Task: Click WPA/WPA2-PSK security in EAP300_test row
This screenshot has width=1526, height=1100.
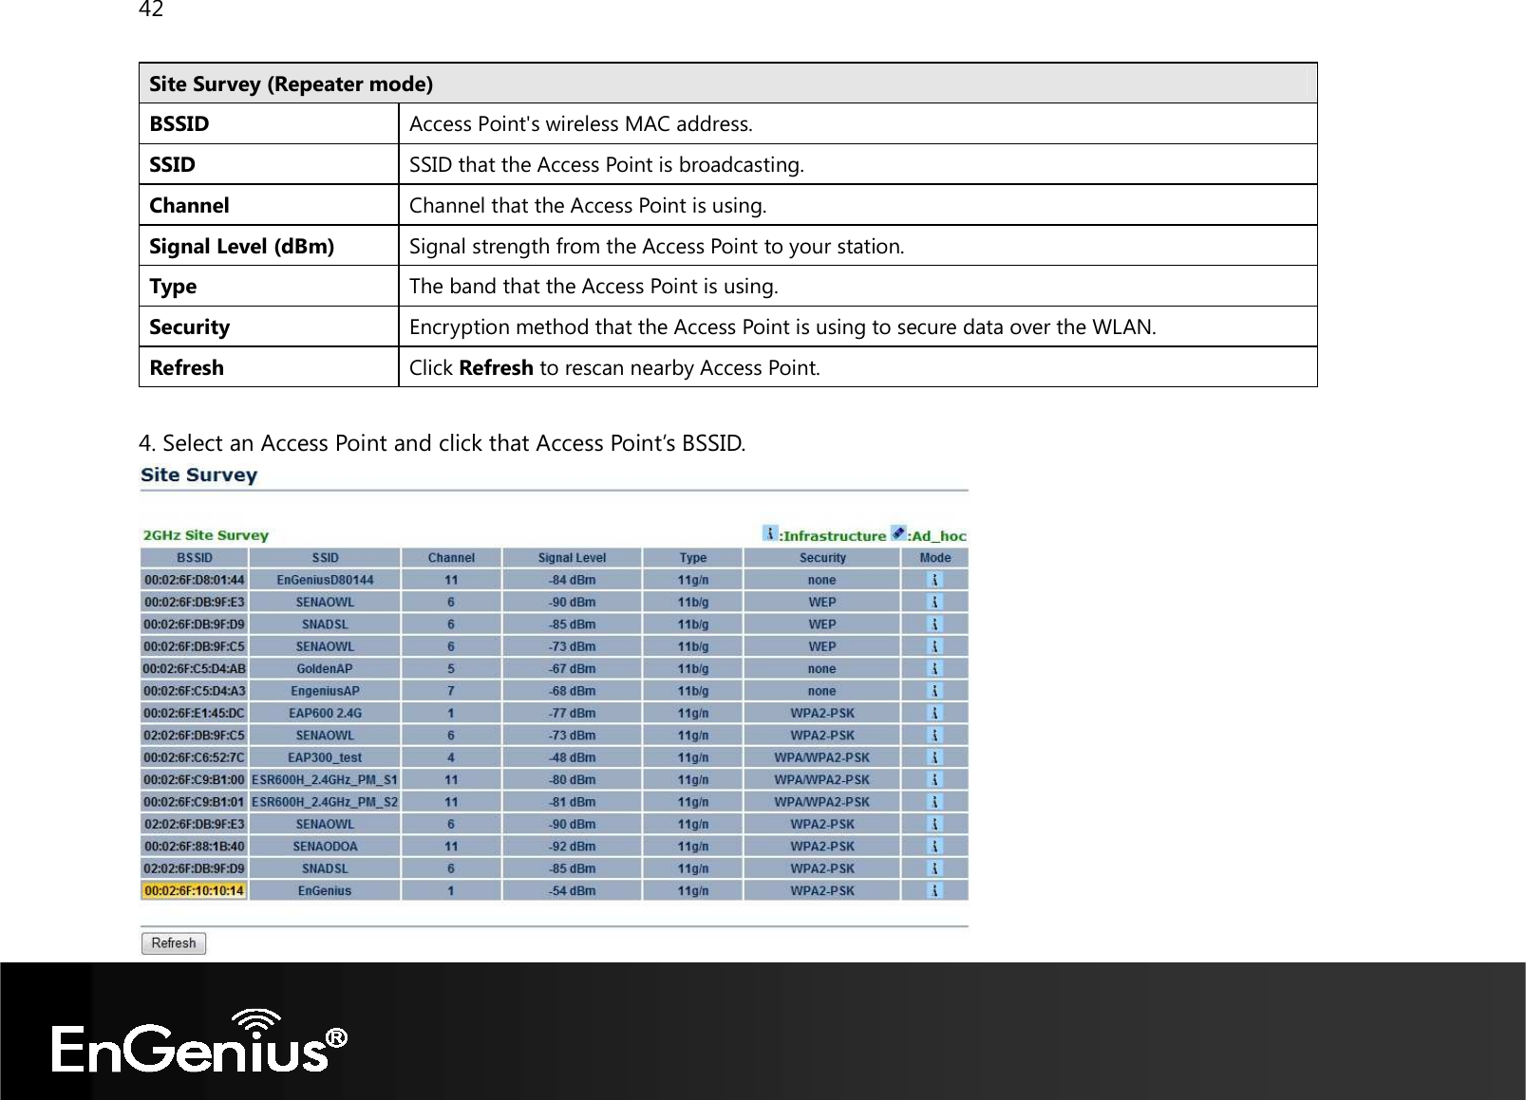Action: click(822, 757)
